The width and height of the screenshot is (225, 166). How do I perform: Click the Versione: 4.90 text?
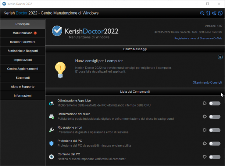213,26
